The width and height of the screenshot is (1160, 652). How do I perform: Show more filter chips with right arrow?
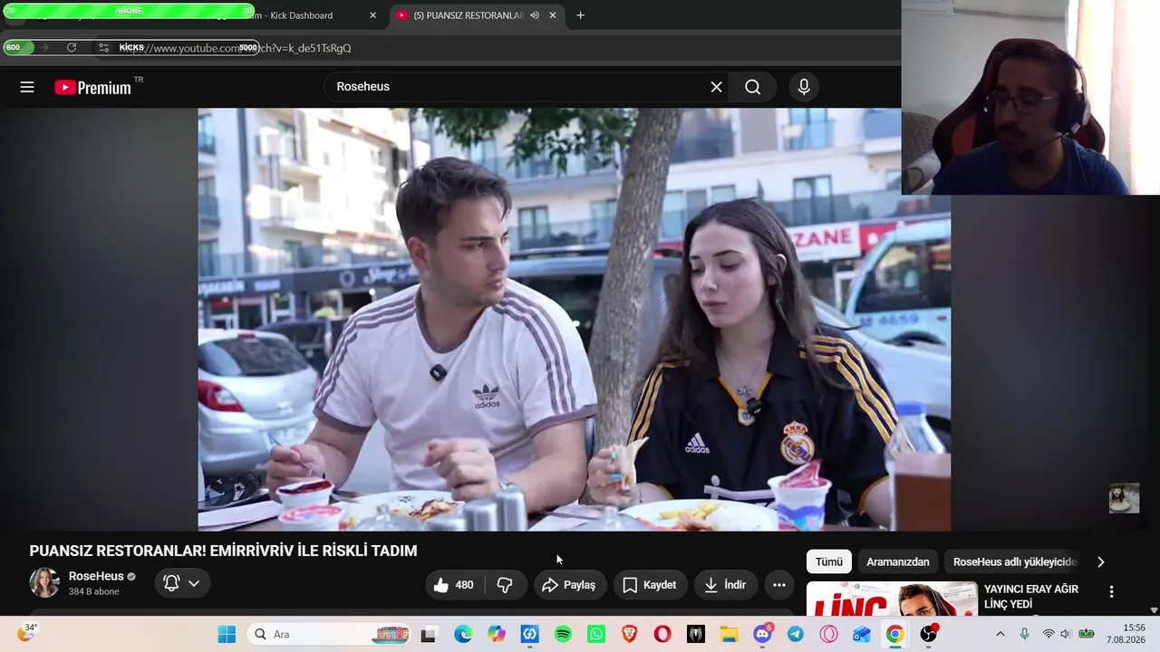1100,561
